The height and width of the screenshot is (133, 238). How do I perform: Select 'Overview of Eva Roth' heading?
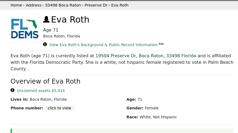[x=45, y=81]
